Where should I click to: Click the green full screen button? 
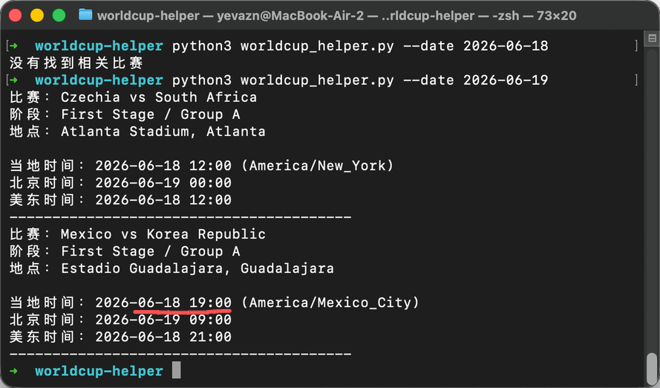pyautogui.click(x=59, y=15)
